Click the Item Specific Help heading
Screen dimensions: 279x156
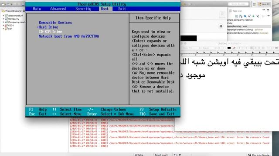click(153, 18)
